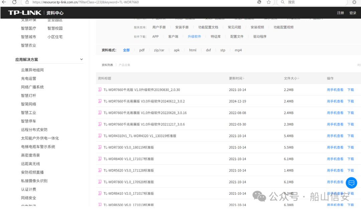361x211 pixels.
Task: Select 安装手册 support category
Action: pyautogui.click(x=182, y=27)
